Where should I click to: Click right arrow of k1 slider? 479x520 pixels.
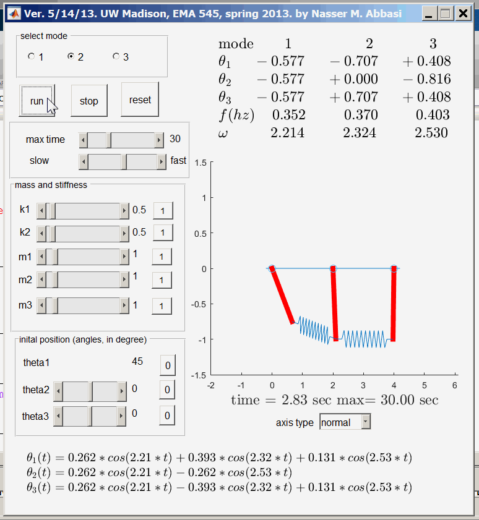124,211
